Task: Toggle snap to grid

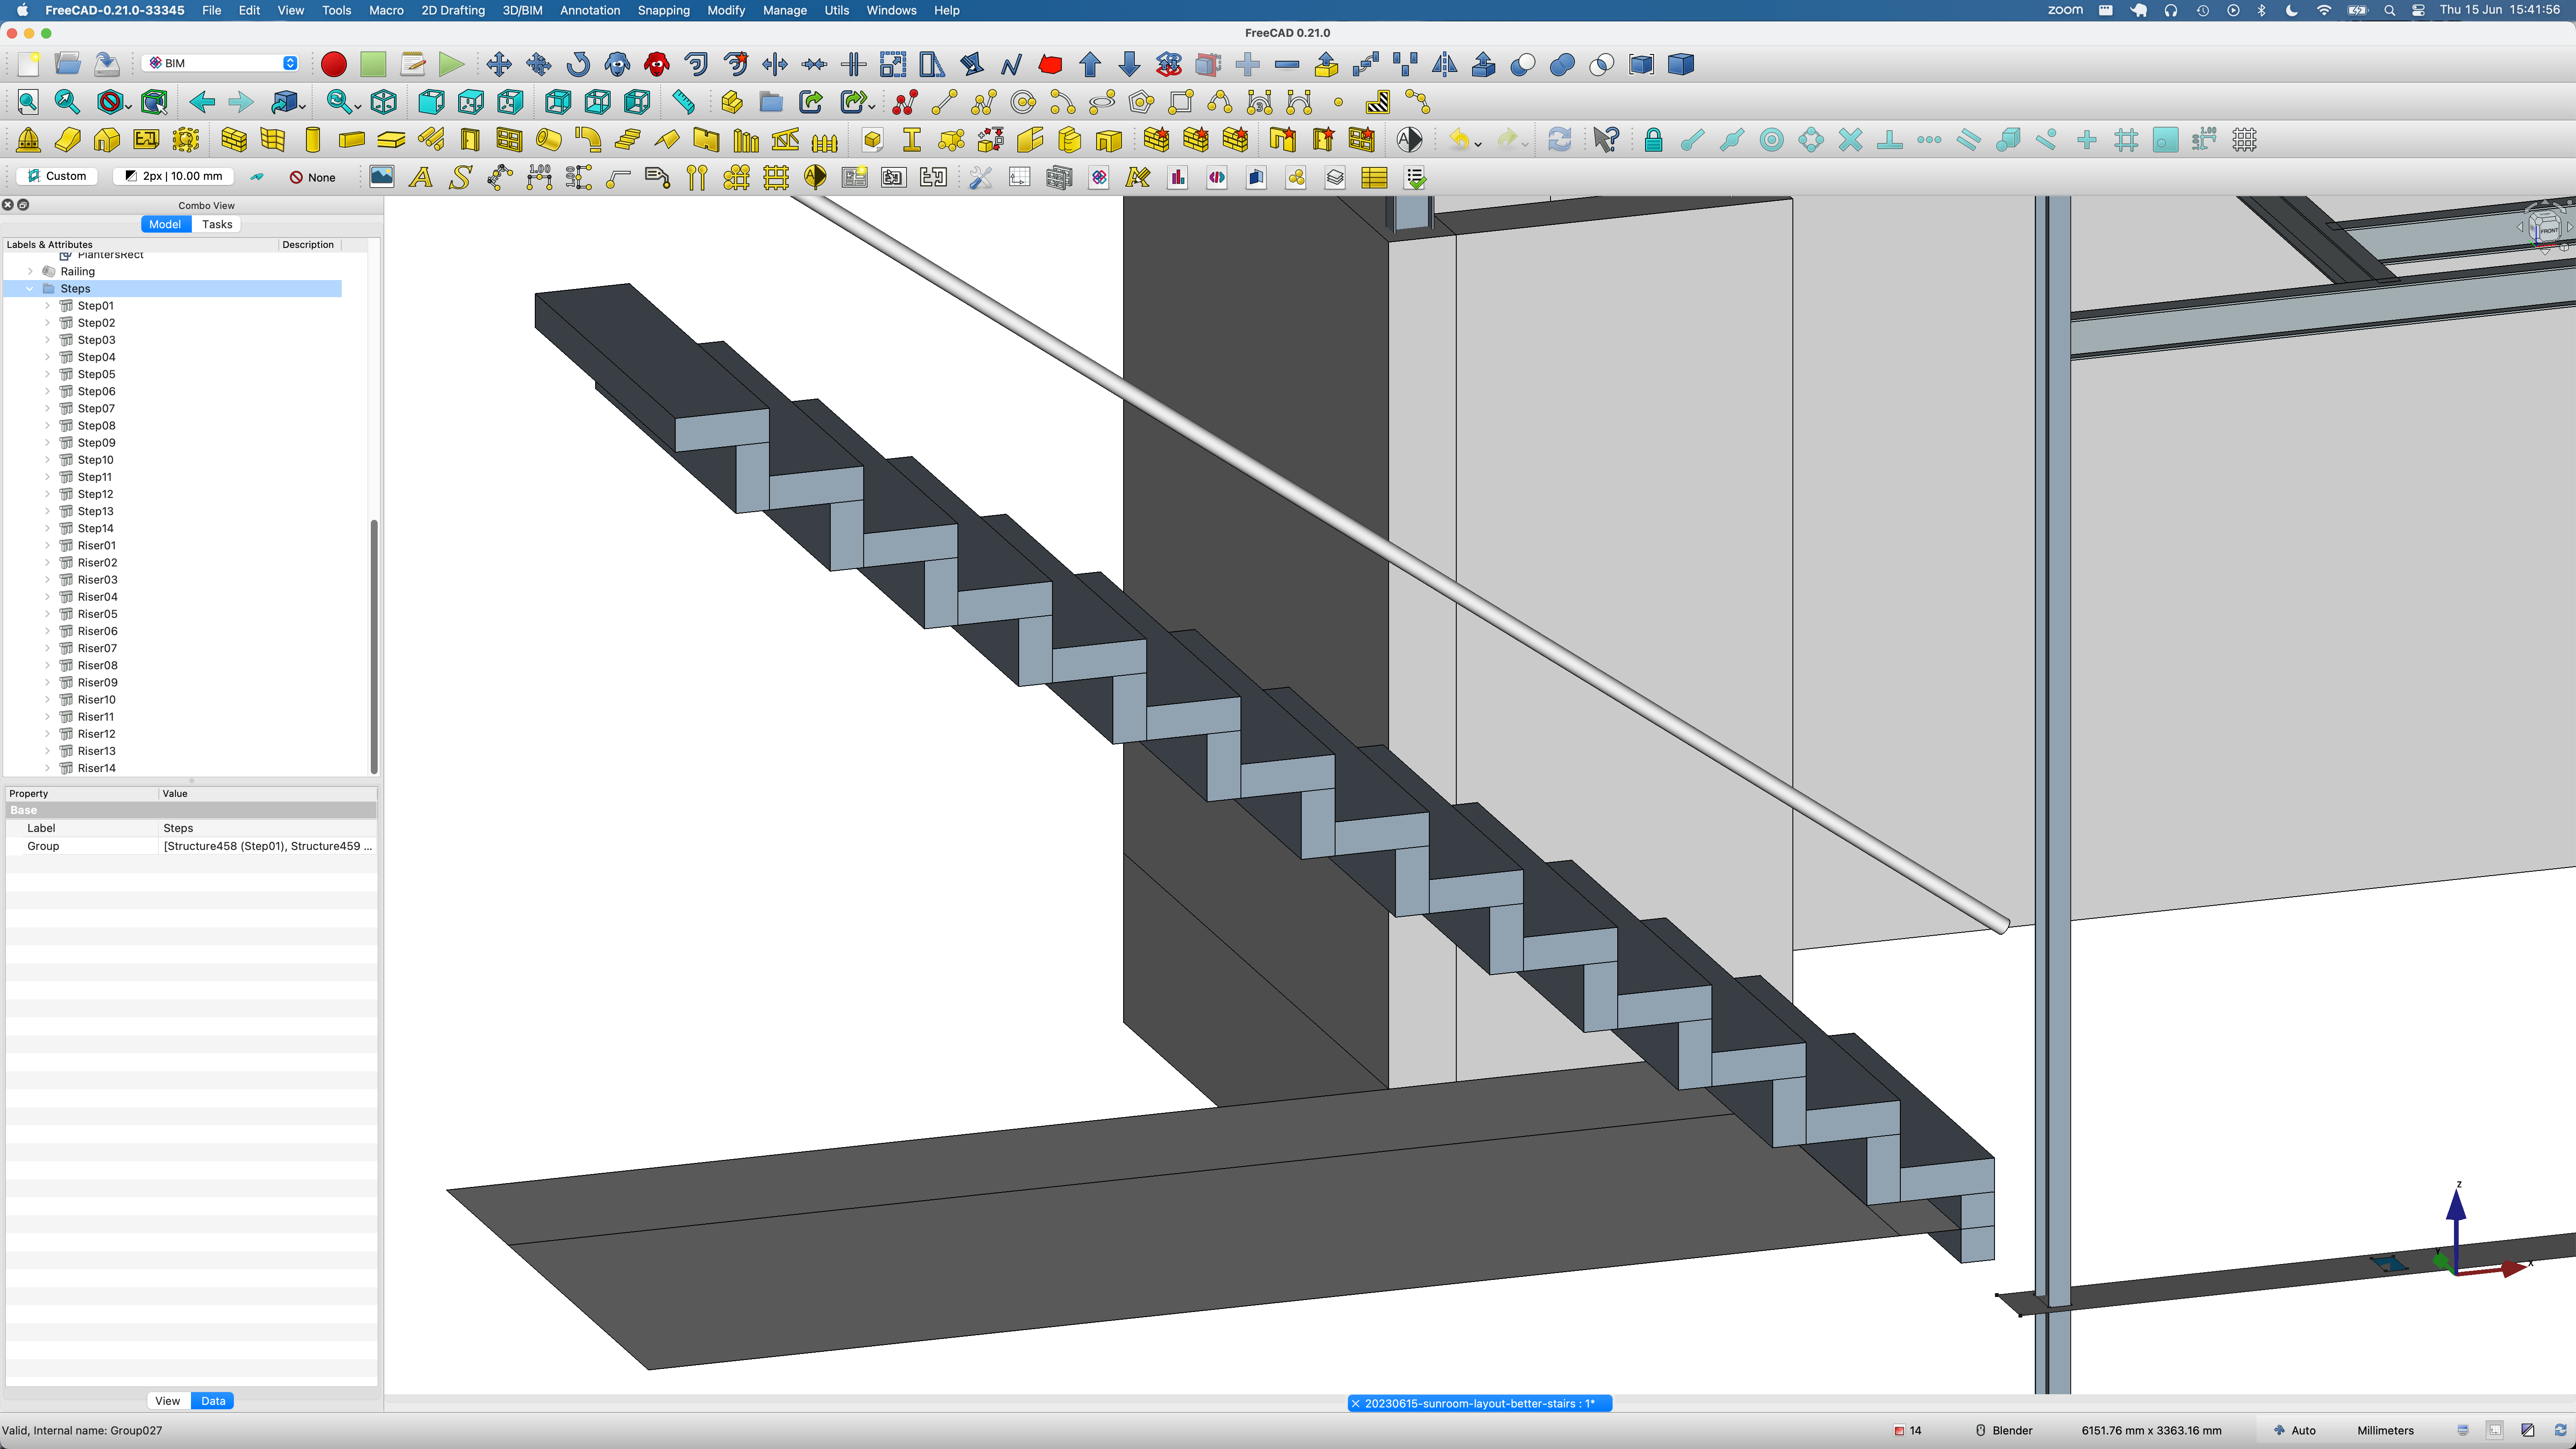Action: (x=2126, y=140)
